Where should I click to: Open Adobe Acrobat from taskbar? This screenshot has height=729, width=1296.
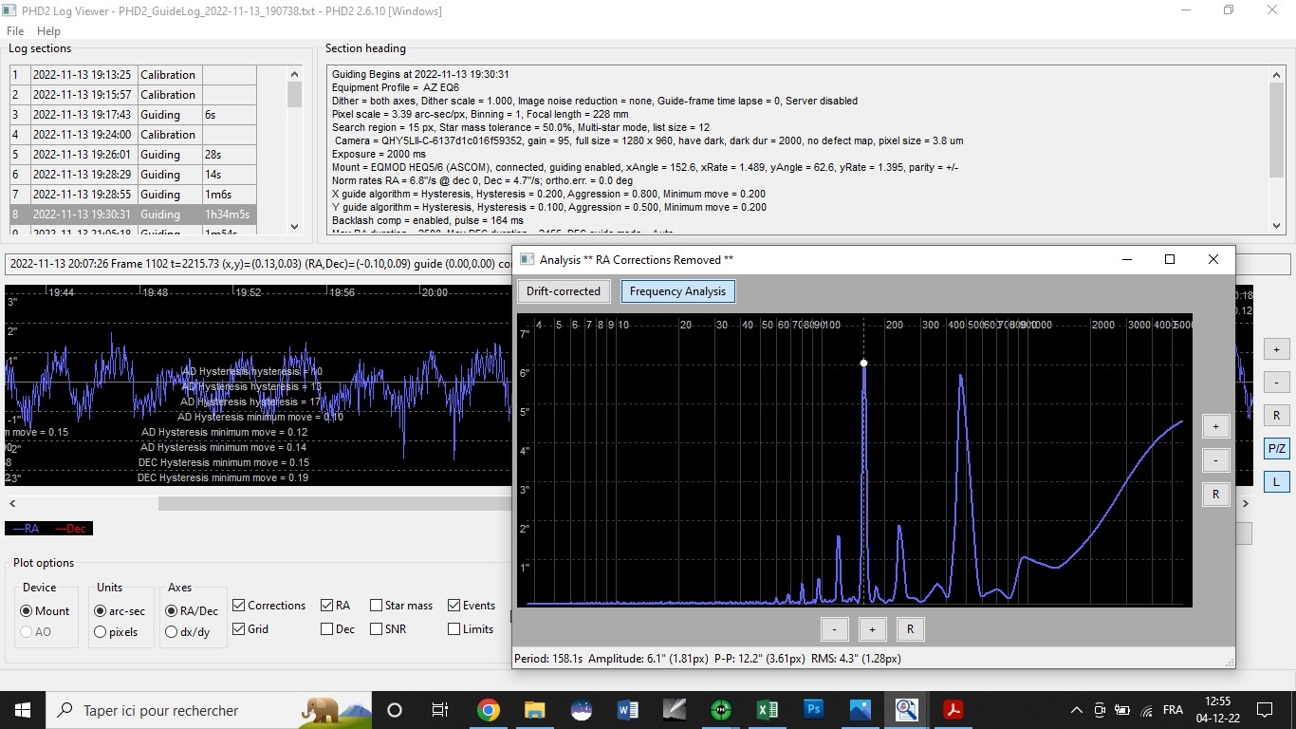[953, 710]
